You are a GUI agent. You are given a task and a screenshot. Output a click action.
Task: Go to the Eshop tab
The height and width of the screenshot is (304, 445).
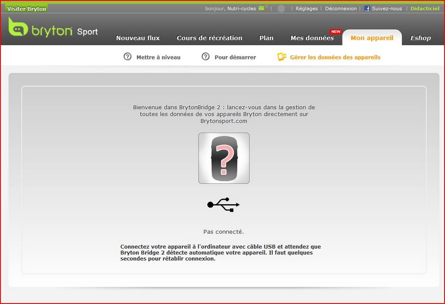(420, 38)
